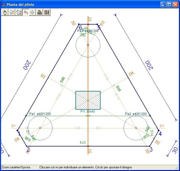Toggle the text zoom tool

click(26, 12)
